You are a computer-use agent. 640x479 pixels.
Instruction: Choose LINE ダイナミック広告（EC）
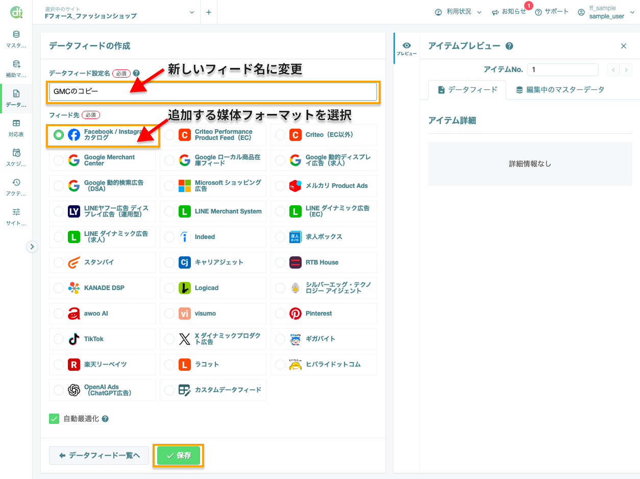tap(324, 211)
